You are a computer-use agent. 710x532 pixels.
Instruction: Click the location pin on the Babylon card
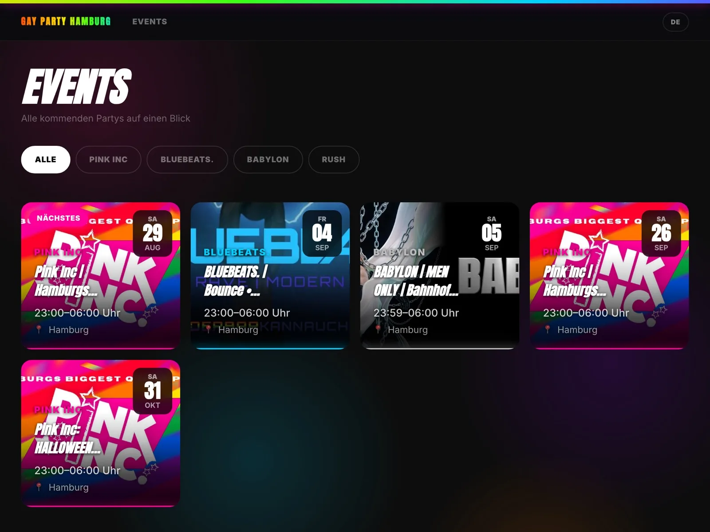378,329
